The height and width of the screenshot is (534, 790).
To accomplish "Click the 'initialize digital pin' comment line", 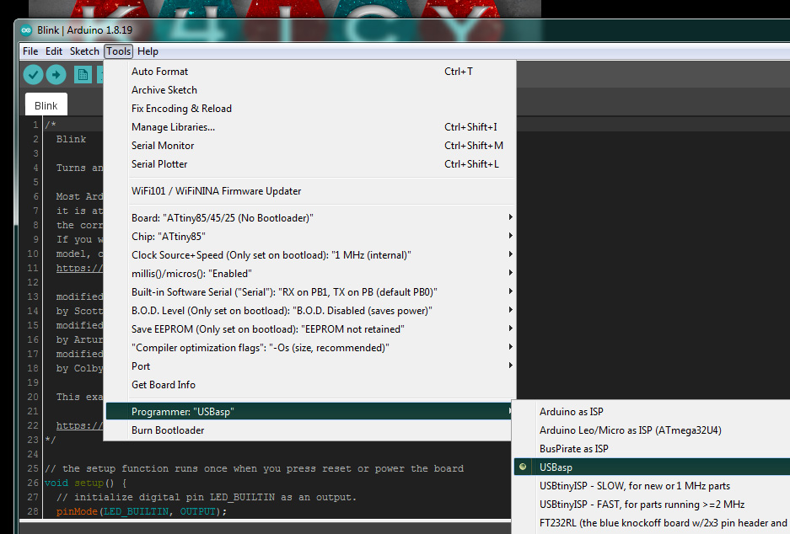I will (x=206, y=497).
